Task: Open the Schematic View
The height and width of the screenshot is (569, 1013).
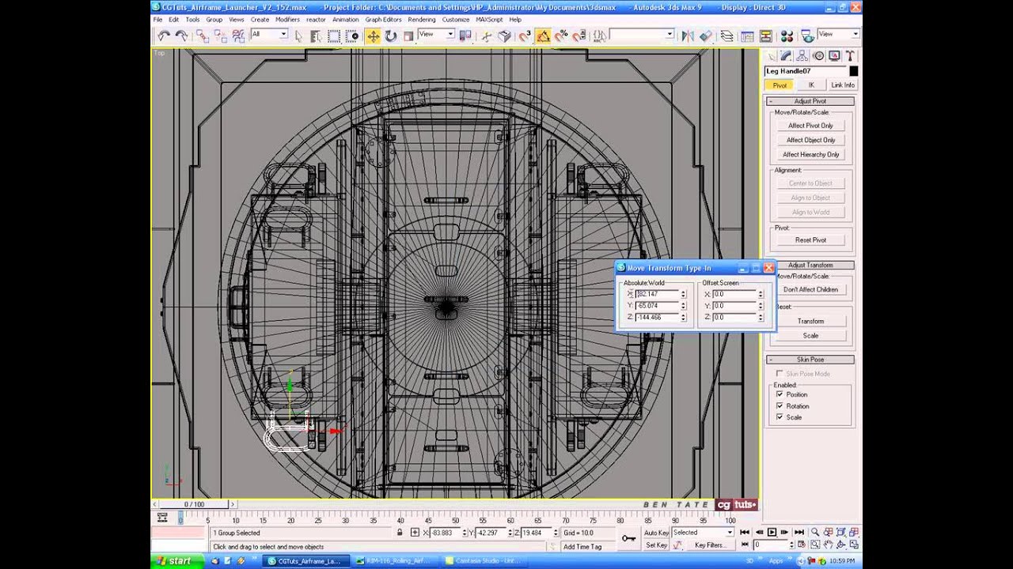Action: click(x=765, y=36)
